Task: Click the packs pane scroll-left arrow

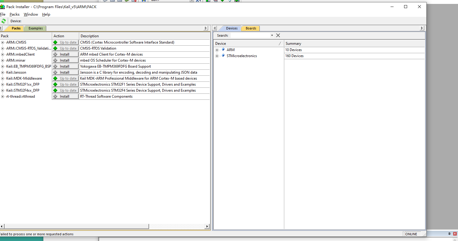Action: (x=2, y=226)
